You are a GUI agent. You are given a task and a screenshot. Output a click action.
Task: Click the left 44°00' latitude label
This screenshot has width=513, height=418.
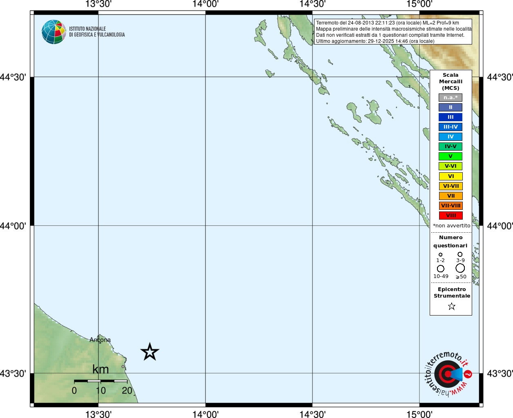click(x=13, y=226)
